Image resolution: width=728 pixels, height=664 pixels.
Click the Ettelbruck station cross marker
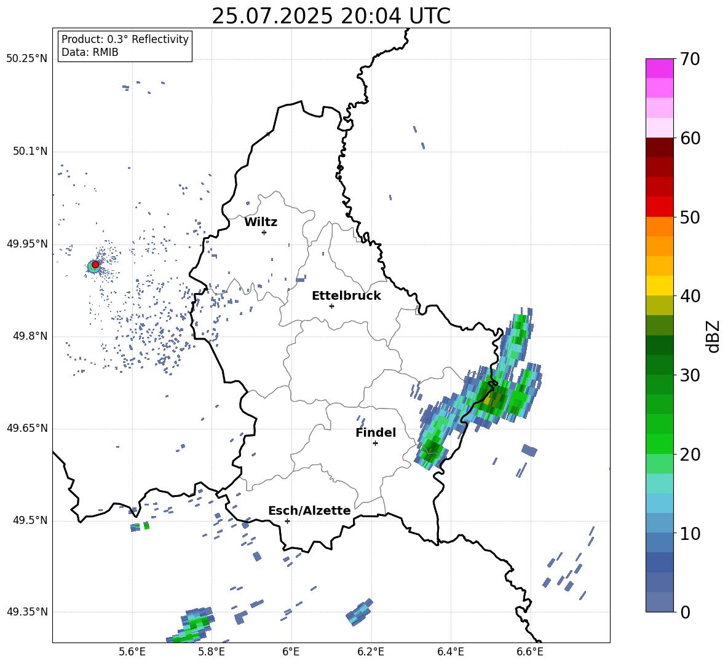(331, 306)
